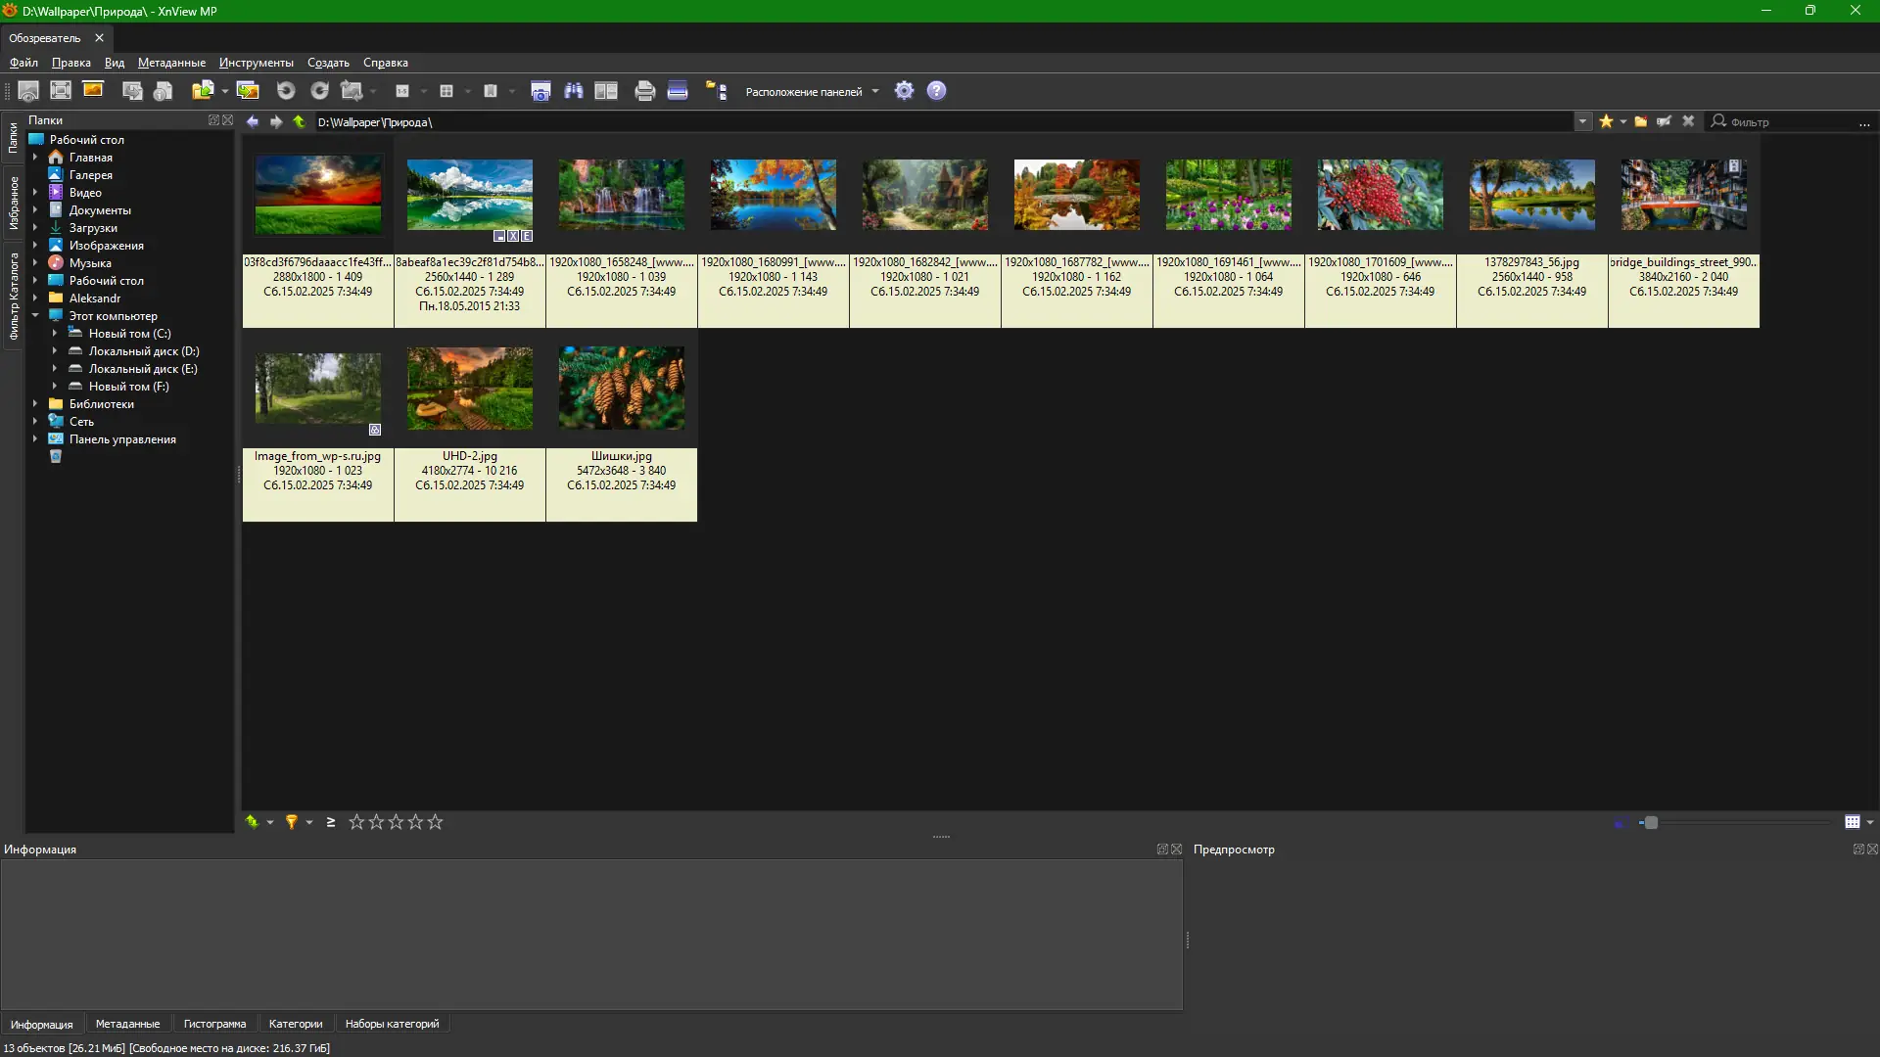1880x1057 pixels.
Task: Click the binoculars search icon
Action: tap(574, 91)
